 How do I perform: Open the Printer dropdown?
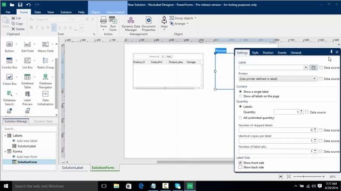pos(314,79)
